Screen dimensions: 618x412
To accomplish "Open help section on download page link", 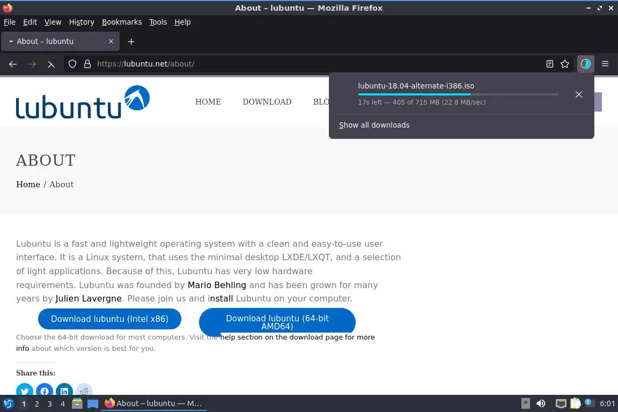I will point(297,337).
